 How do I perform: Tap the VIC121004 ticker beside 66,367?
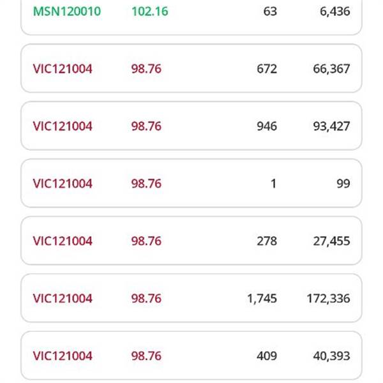63,69
